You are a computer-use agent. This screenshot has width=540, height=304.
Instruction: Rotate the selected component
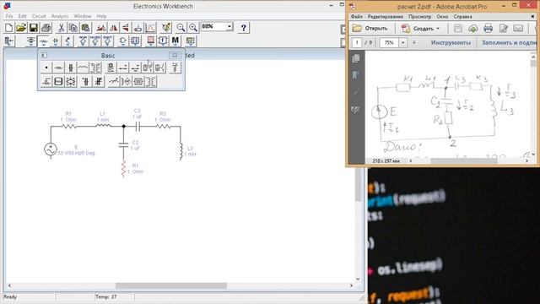click(x=101, y=28)
